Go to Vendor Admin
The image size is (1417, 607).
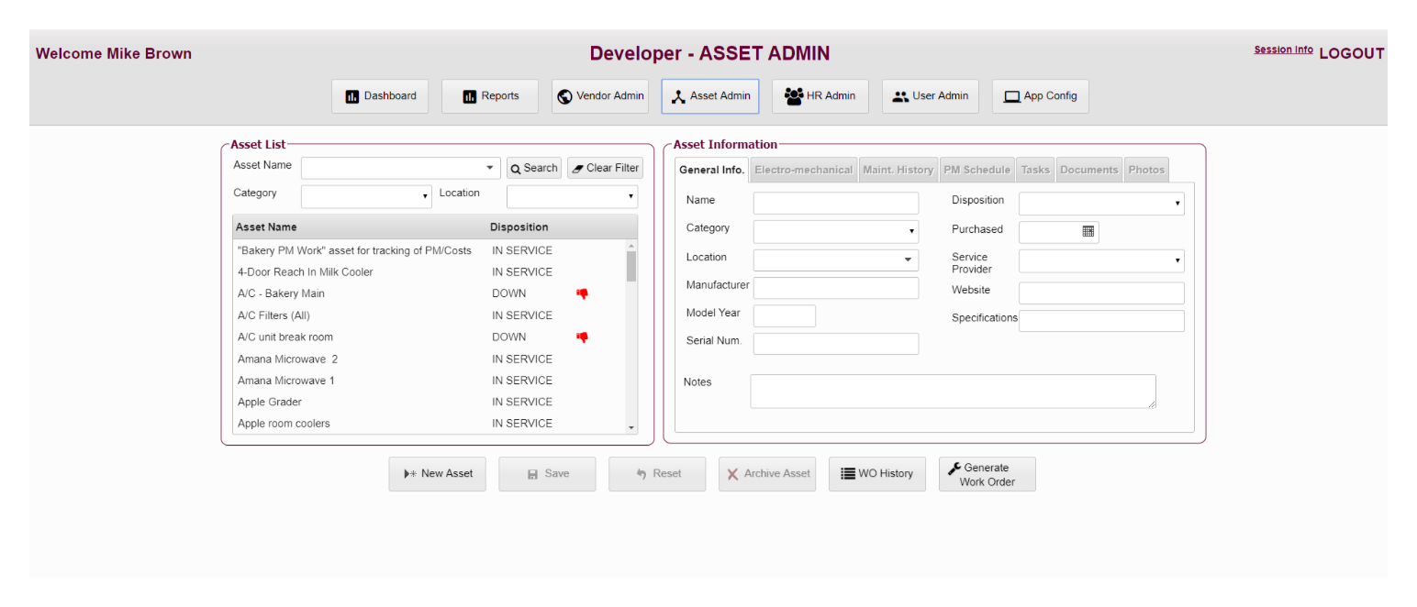coord(600,96)
